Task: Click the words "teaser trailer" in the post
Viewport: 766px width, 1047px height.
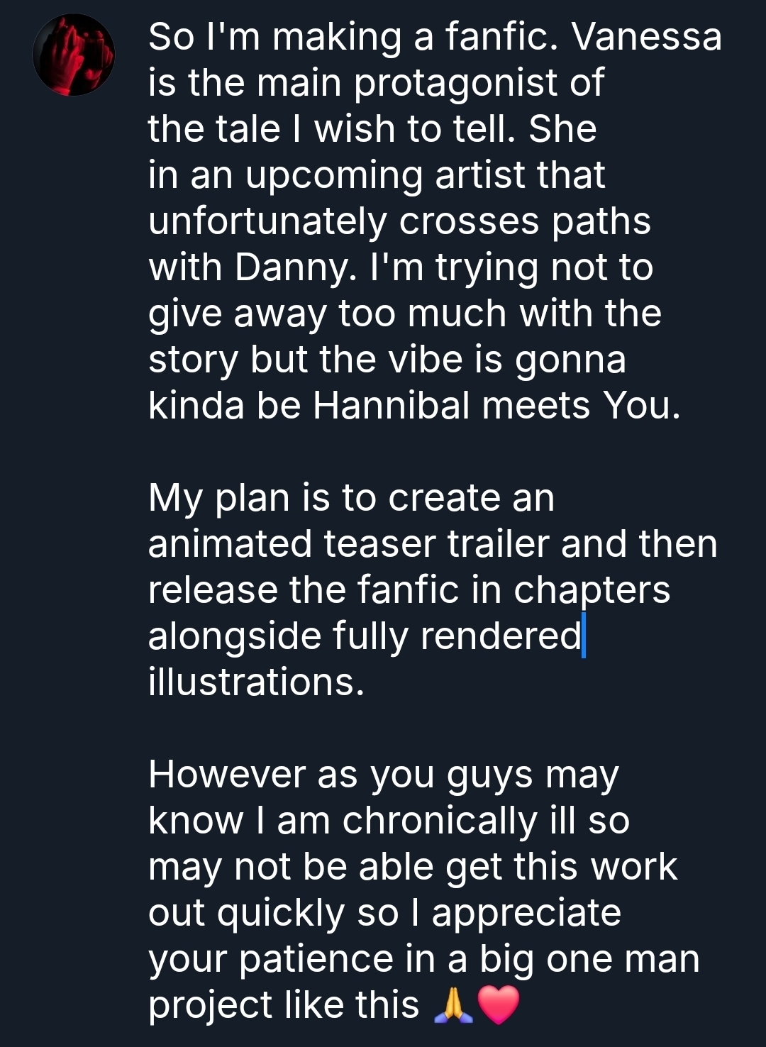Action: (436, 544)
